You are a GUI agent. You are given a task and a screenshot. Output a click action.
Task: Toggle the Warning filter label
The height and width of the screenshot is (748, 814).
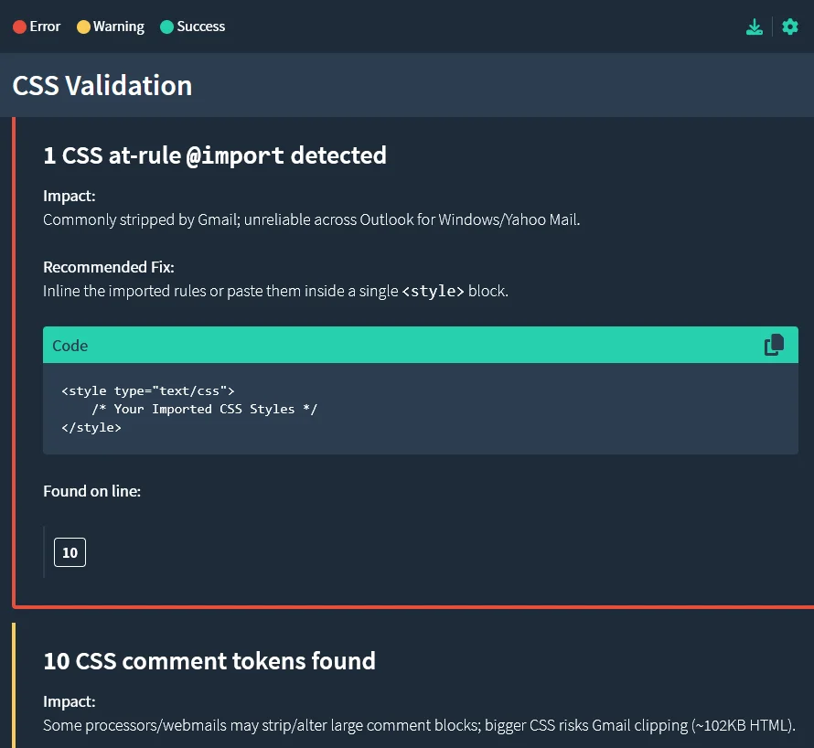(x=118, y=27)
